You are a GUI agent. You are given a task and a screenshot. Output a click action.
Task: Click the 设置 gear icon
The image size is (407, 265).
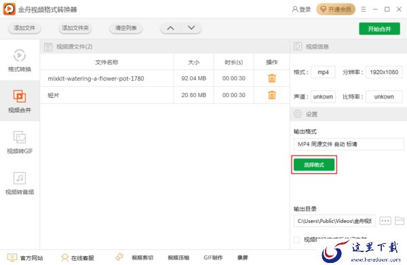pos(298,114)
